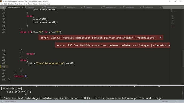Close the armstrong.cpp tab
This screenshot has width=184, height=103.
tap(82, 7)
